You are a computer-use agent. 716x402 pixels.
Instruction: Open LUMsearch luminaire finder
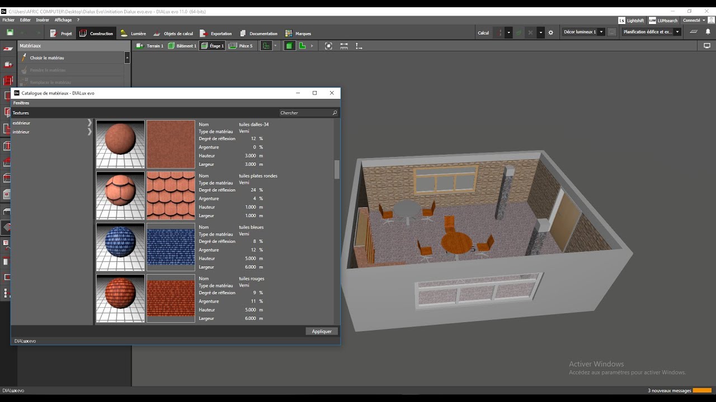(663, 21)
